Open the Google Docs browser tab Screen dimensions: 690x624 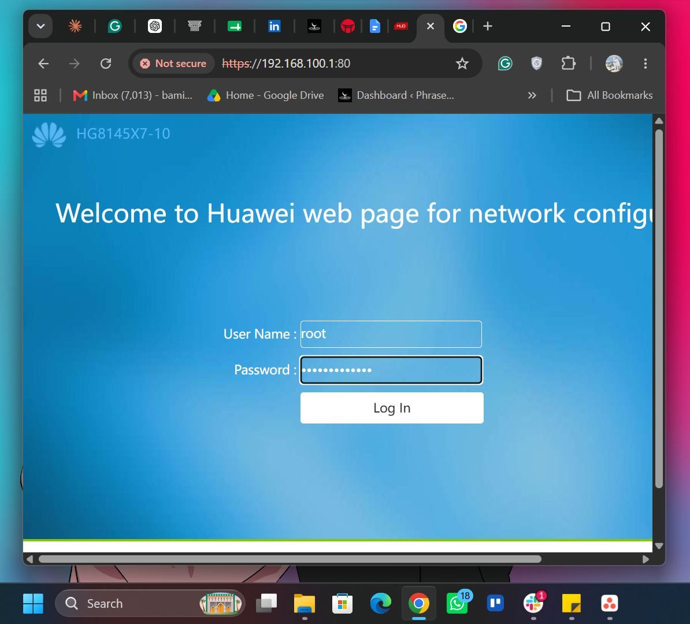click(374, 27)
